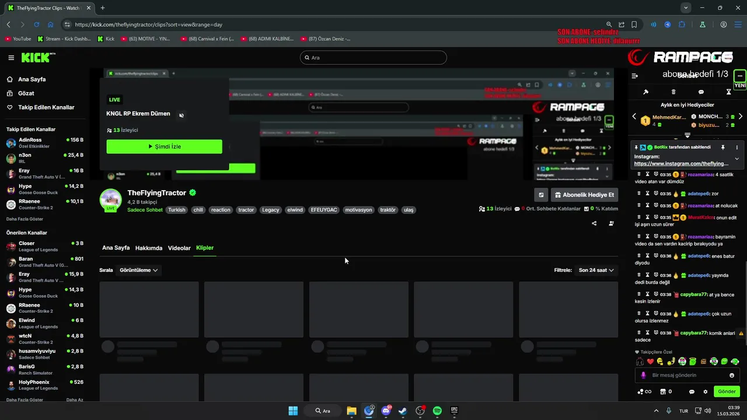Open the browser tab list dropdown
Image resolution: width=747 pixels, height=420 pixels.
click(x=686, y=8)
